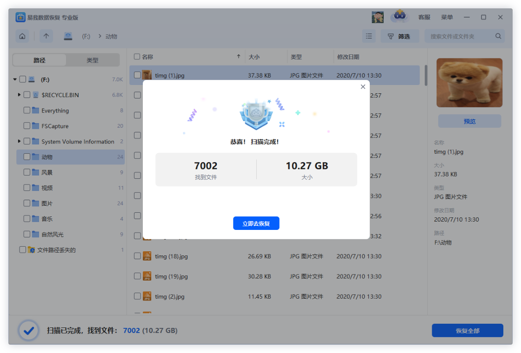Click the 恢复全部 button
Image resolution: width=521 pixels, height=353 pixels.
click(468, 331)
